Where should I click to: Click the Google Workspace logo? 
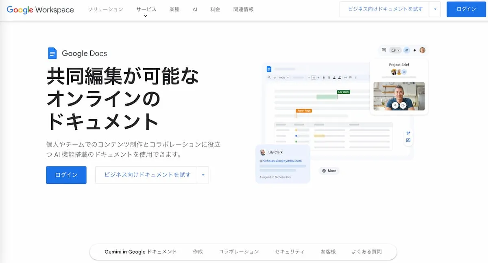coord(40,10)
